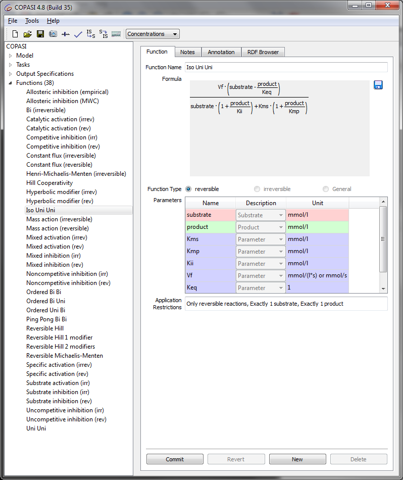403x480 pixels.
Task: Select Reversible Michaelis-Menten in function list
Action: click(65, 356)
